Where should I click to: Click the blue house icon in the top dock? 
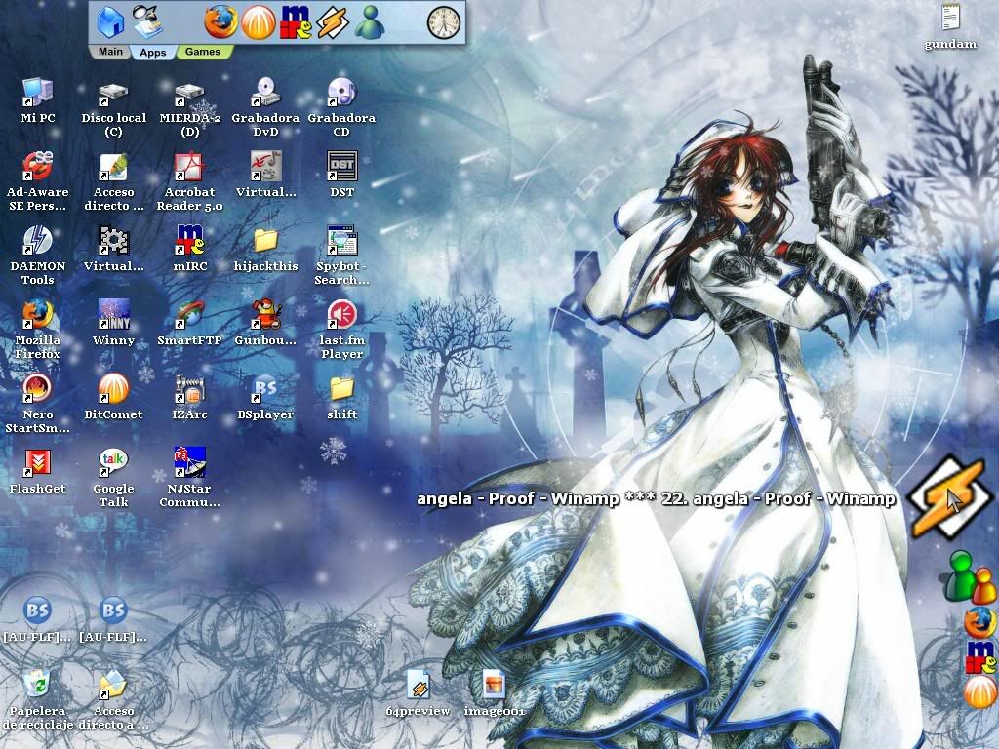(x=110, y=21)
